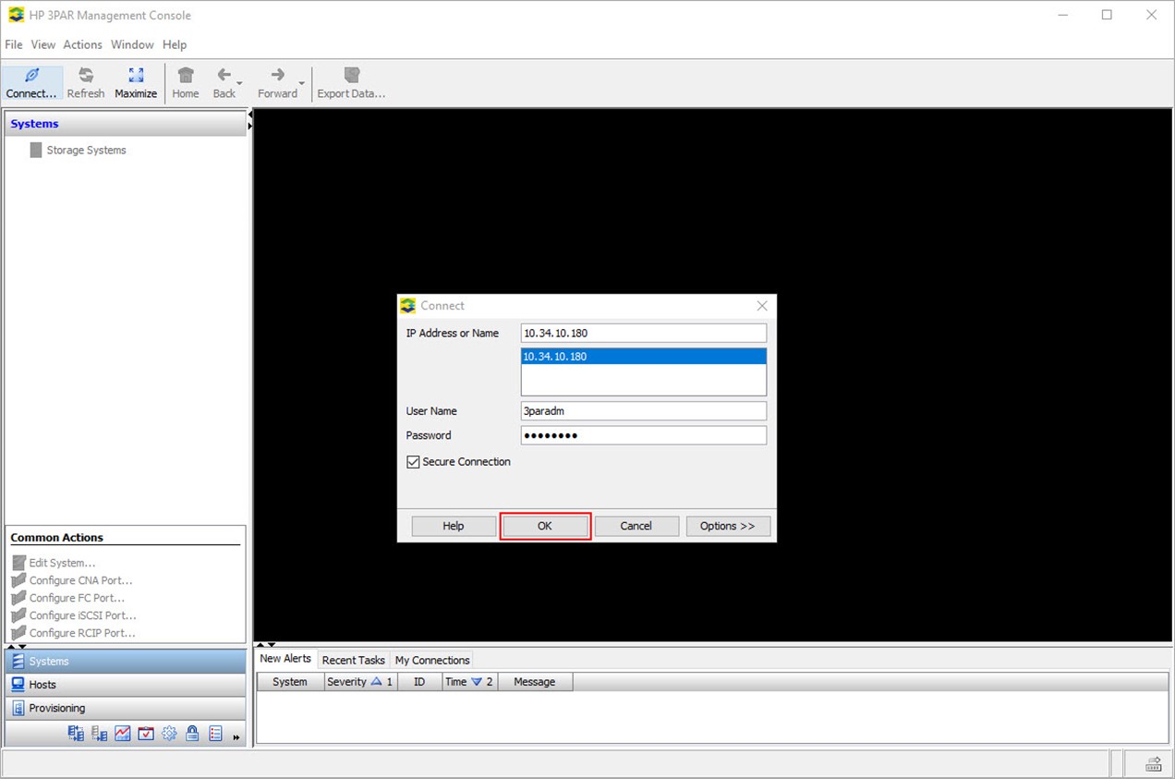The height and width of the screenshot is (779, 1175).
Task: Open the Actions menu
Action: point(82,44)
